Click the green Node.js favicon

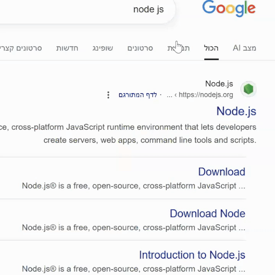pyautogui.click(x=248, y=89)
